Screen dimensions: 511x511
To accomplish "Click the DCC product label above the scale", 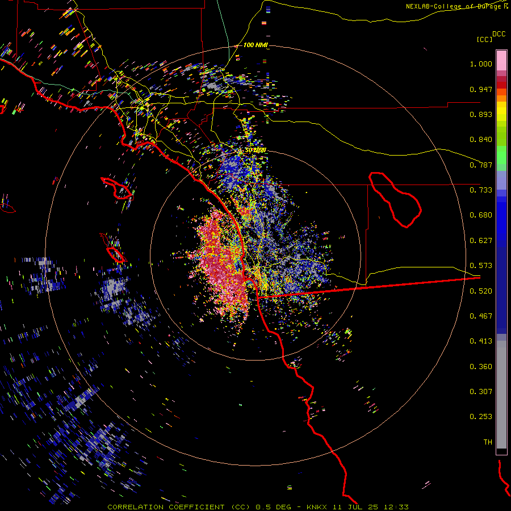I will [499, 34].
